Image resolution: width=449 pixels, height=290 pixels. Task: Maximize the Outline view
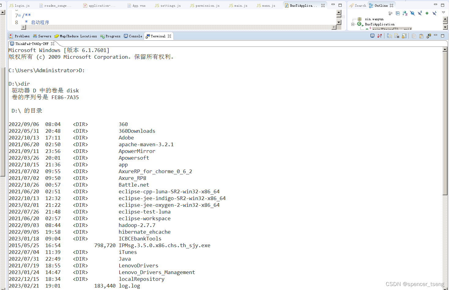[443, 5]
